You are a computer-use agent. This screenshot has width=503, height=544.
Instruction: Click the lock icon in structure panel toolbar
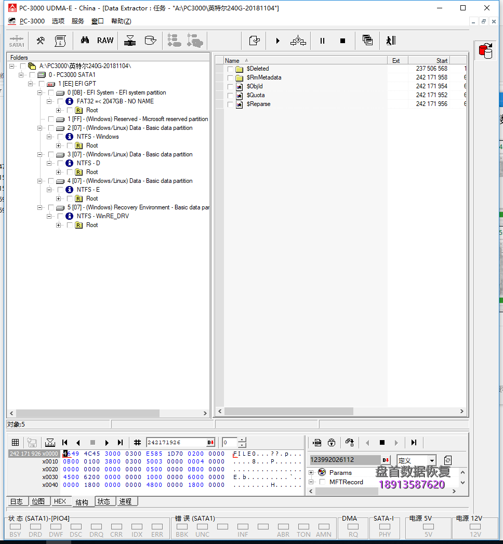pos(332,442)
